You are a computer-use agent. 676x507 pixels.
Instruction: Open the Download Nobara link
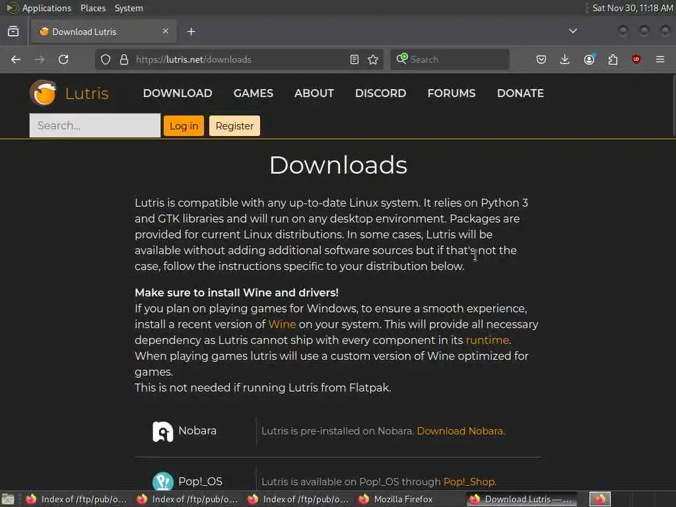[x=459, y=431]
